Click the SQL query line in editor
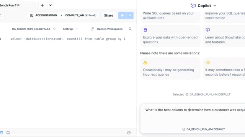Screen dimensions: 245x137 coord(68,39)
